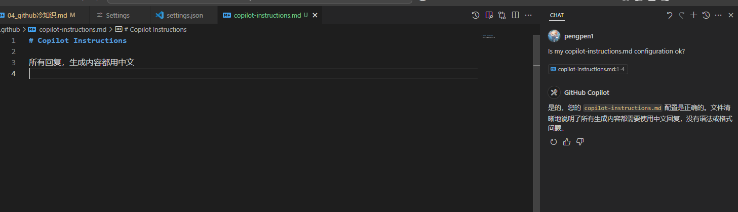Split the editor to the right

click(x=515, y=15)
